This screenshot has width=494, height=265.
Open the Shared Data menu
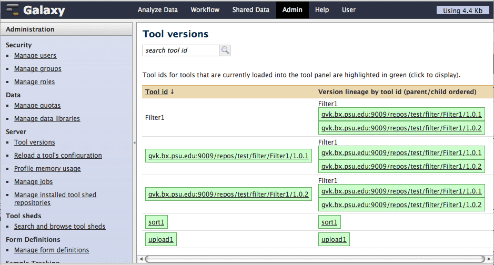251,10
